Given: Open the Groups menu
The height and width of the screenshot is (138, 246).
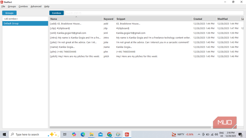Looking at the screenshot, I should (x=12, y=7).
